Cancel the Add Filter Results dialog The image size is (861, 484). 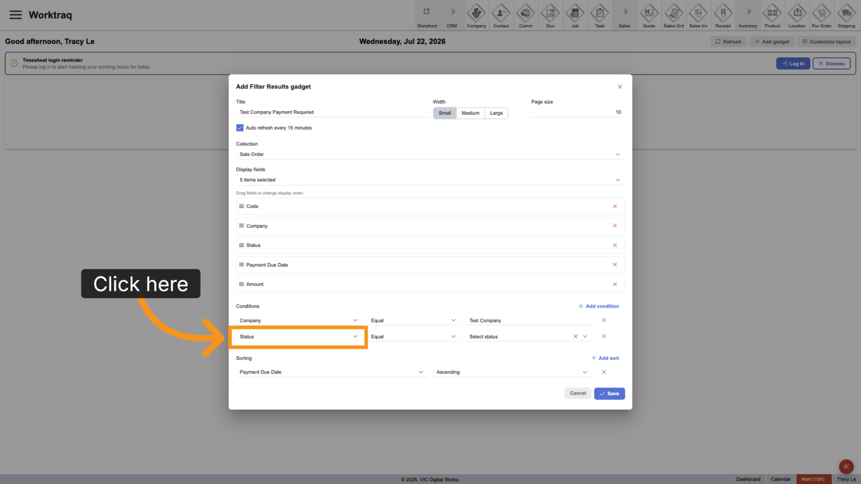click(x=578, y=393)
